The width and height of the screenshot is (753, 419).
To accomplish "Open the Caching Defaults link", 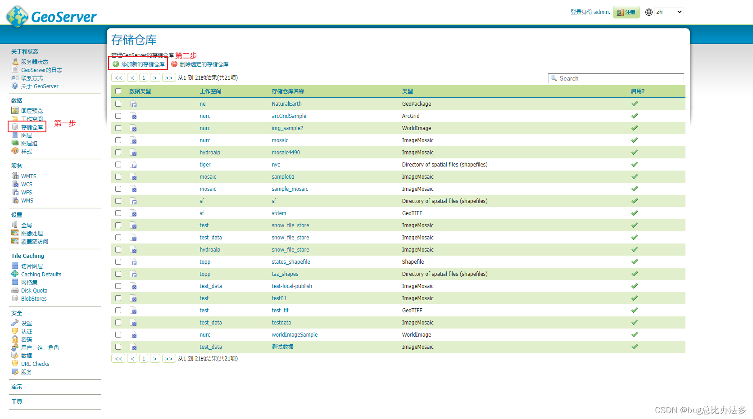I will pyautogui.click(x=41, y=274).
